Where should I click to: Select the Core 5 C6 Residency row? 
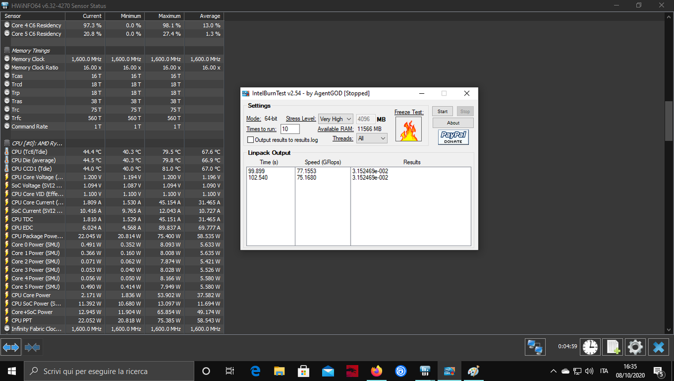click(112, 34)
